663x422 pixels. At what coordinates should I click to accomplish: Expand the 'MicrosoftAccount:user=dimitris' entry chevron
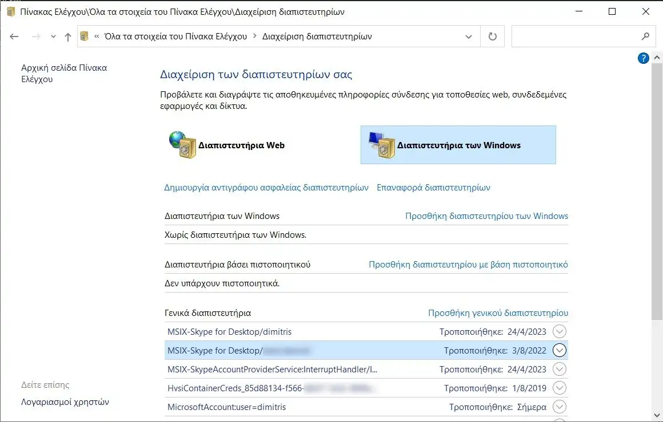coord(560,407)
